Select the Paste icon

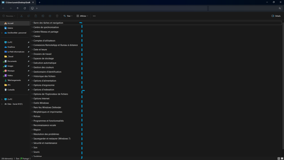35,16
